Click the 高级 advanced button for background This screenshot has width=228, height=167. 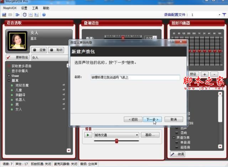pos(150,135)
